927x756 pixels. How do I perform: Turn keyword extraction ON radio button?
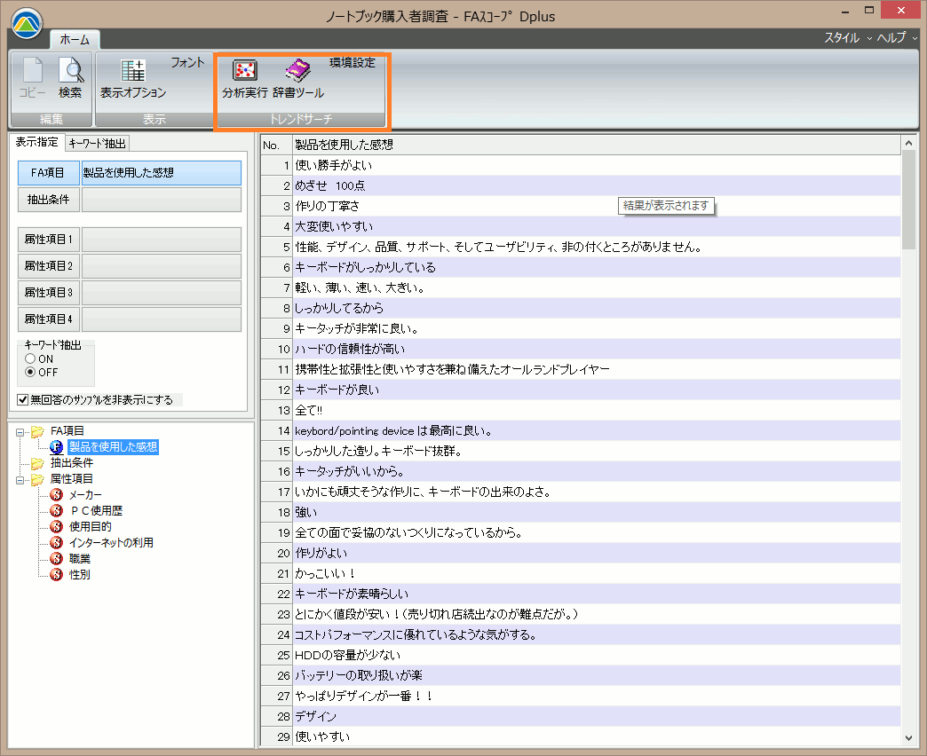pyautogui.click(x=30, y=358)
